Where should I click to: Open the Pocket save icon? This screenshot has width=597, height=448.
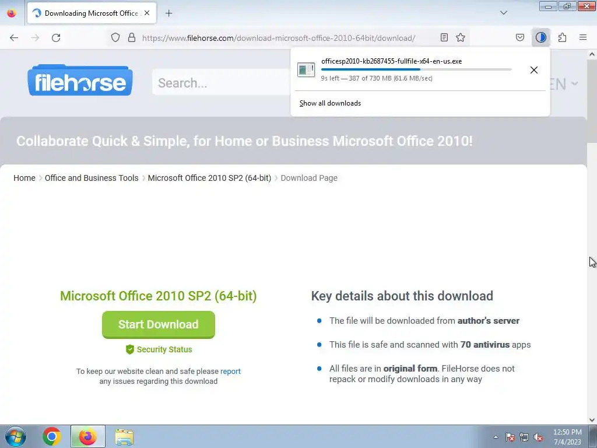(519, 37)
